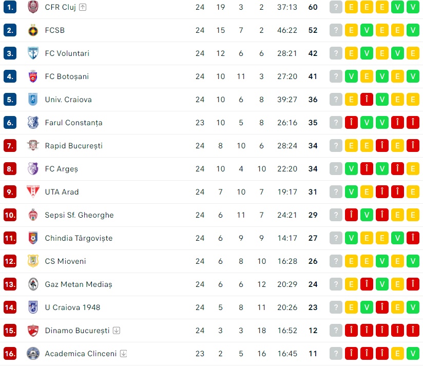423x367 pixels.
Task: Click Dinamo București's club badge
Action: coord(33,331)
